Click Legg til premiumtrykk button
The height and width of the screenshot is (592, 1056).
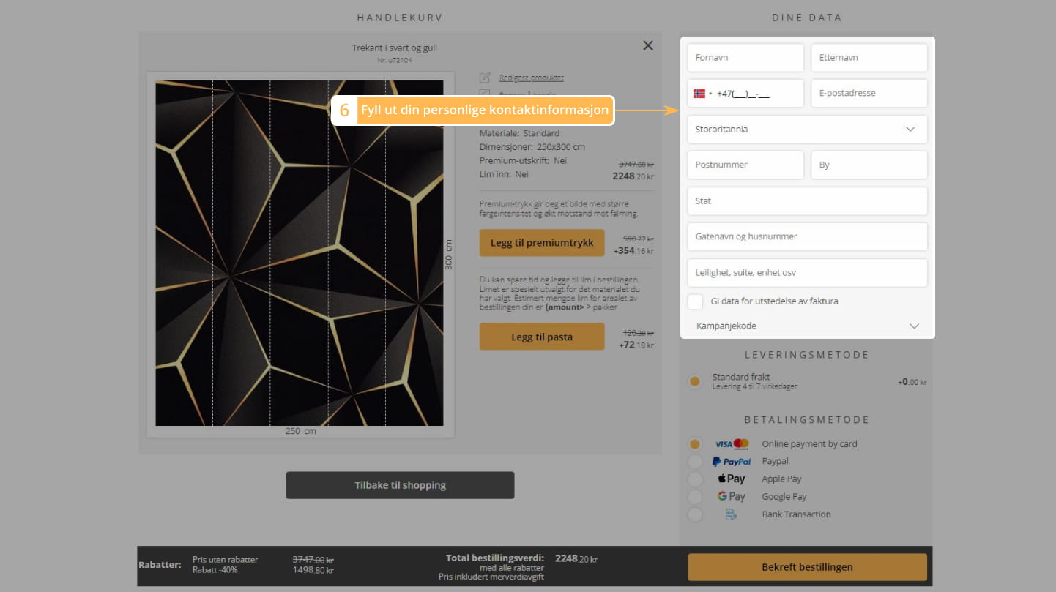(542, 243)
